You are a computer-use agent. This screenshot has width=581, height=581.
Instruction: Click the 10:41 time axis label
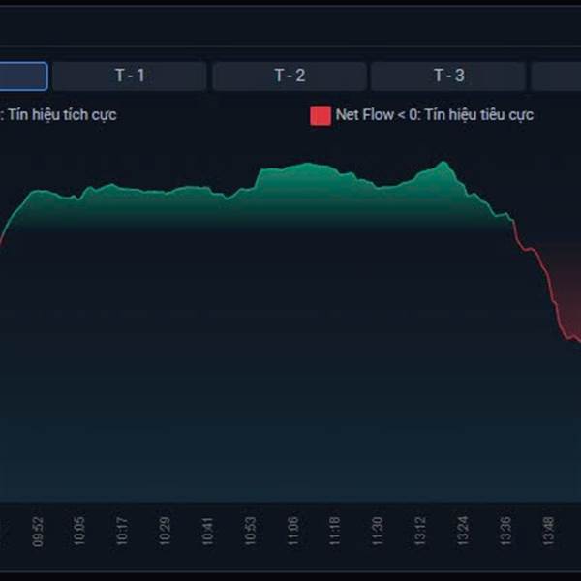[207, 532]
